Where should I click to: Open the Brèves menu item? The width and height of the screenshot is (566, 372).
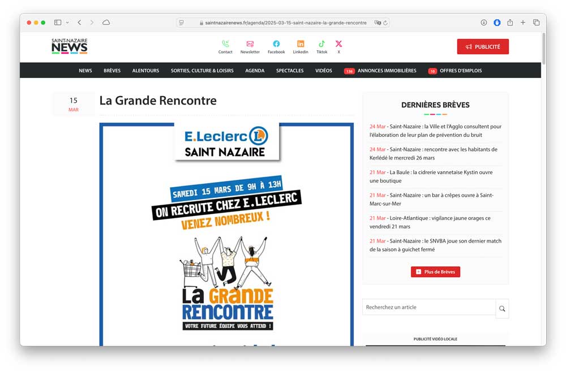tap(112, 71)
